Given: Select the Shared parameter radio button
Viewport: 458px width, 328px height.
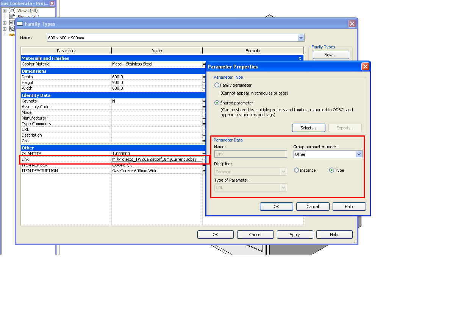Looking at the screenshot, I should point(217,103).
